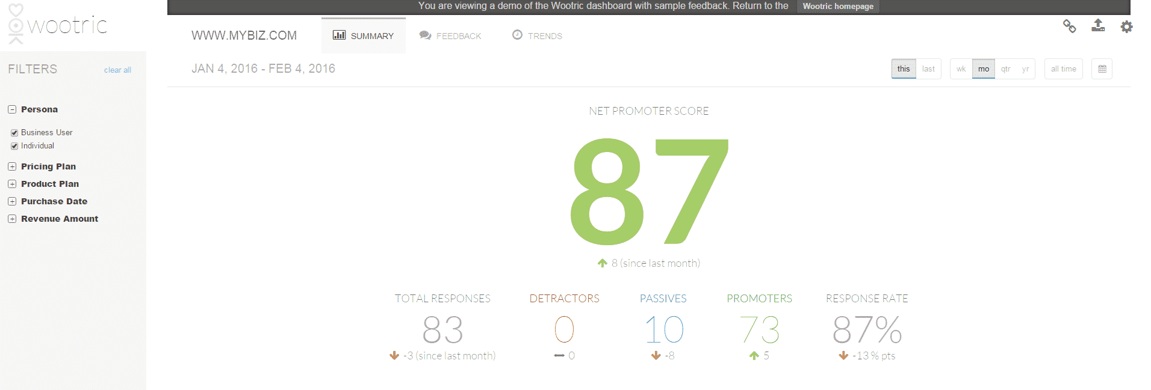Screen dimensions: 1151x390
Task: Select the 'qtr' time range option
Action: (x=1005, y=69)
